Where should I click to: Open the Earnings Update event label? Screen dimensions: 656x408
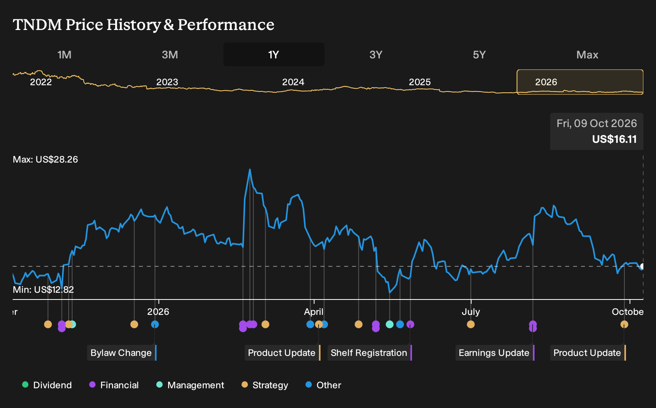(x=495, y=353)
